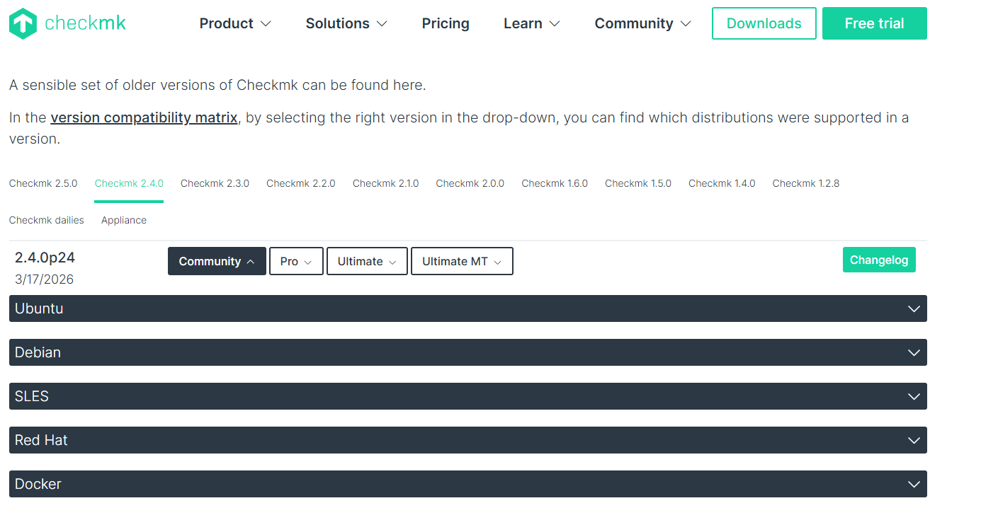The width and height of the screenshot is (998, 520).
Task: Start a Free trial
Action: coord(875,23)
